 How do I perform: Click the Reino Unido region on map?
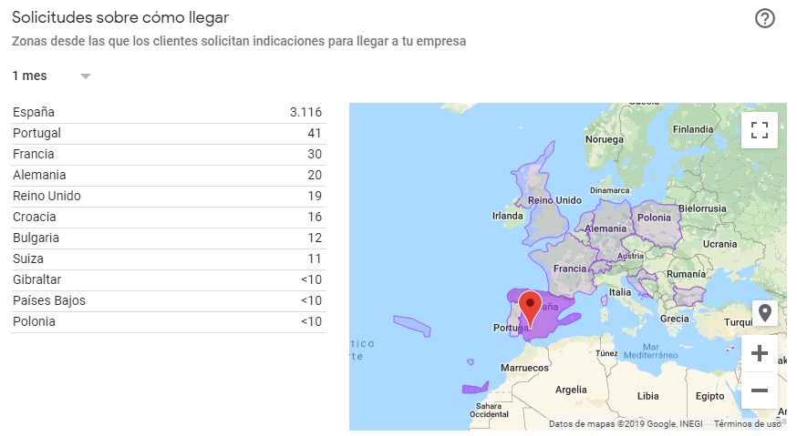(x=554, y=200)
